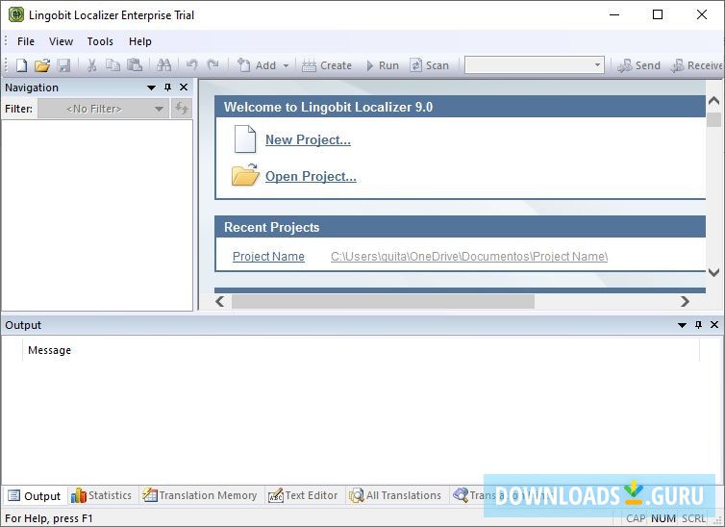Click the New Project link

tap(308, 139)
